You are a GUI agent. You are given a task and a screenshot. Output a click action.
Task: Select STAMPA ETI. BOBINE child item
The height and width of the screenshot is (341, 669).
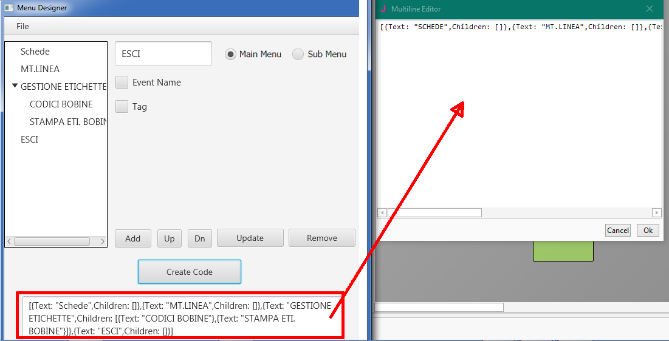68,122
